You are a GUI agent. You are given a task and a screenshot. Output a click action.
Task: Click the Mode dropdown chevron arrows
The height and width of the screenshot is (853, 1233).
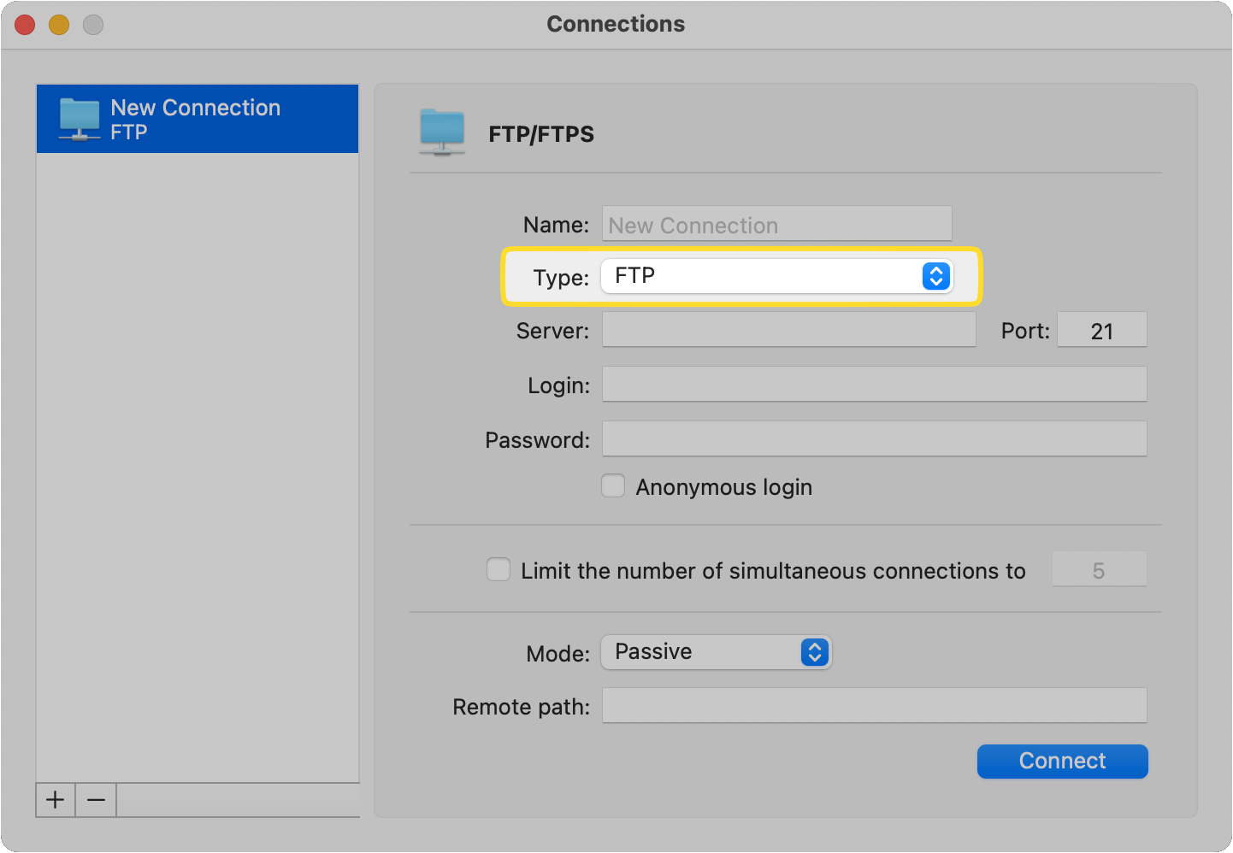(815, 652)
